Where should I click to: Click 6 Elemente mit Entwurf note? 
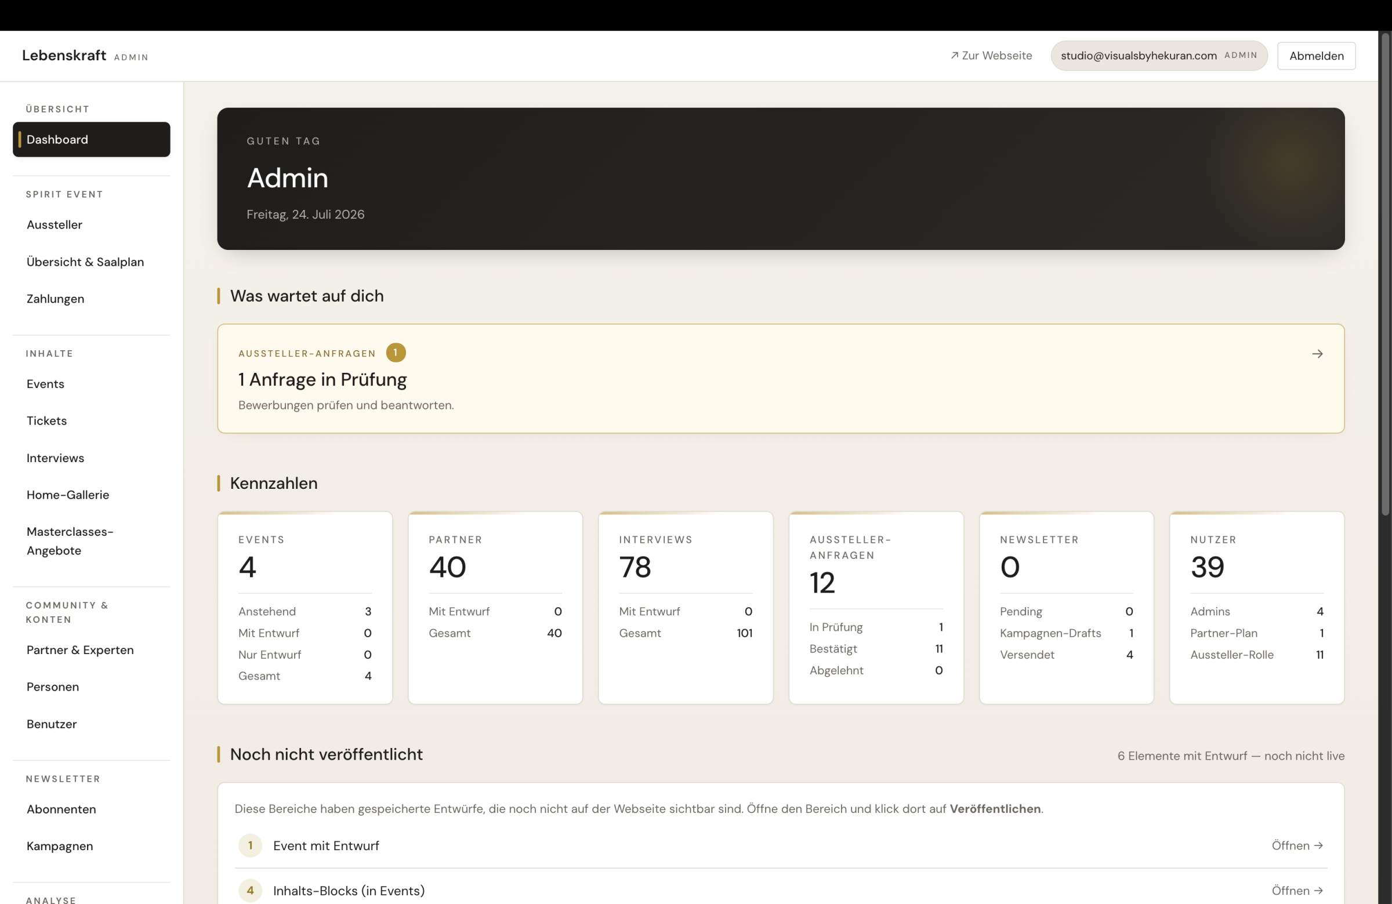pyautogui.click(x=1231, y=756)
